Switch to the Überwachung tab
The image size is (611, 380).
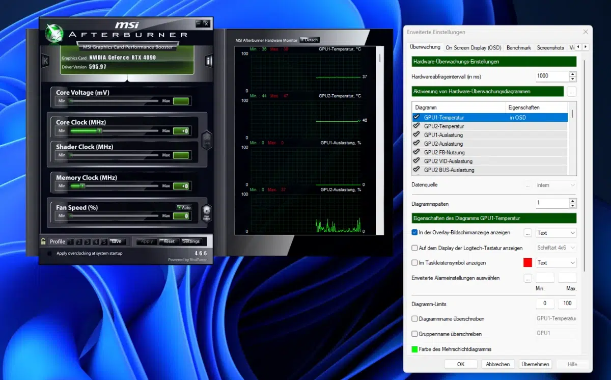point(425,47)
